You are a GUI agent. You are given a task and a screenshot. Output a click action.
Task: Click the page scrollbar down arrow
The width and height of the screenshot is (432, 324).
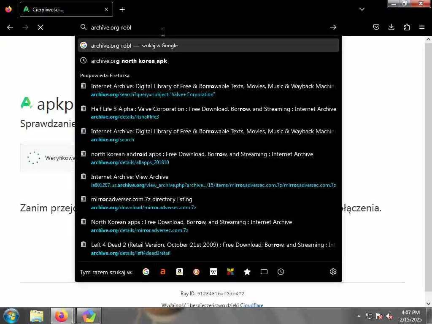(x=428, y=304)
